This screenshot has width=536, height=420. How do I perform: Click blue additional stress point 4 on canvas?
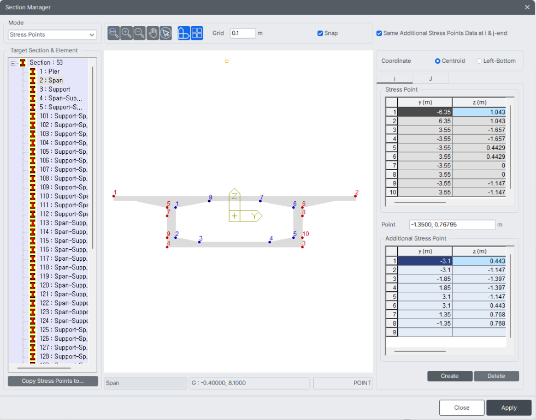270,242
